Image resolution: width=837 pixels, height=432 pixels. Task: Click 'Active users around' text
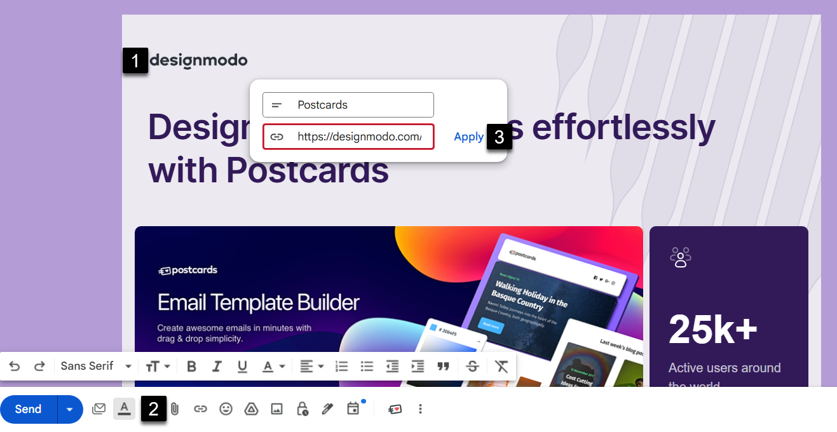pyautogui.click(x=725, y=368)
